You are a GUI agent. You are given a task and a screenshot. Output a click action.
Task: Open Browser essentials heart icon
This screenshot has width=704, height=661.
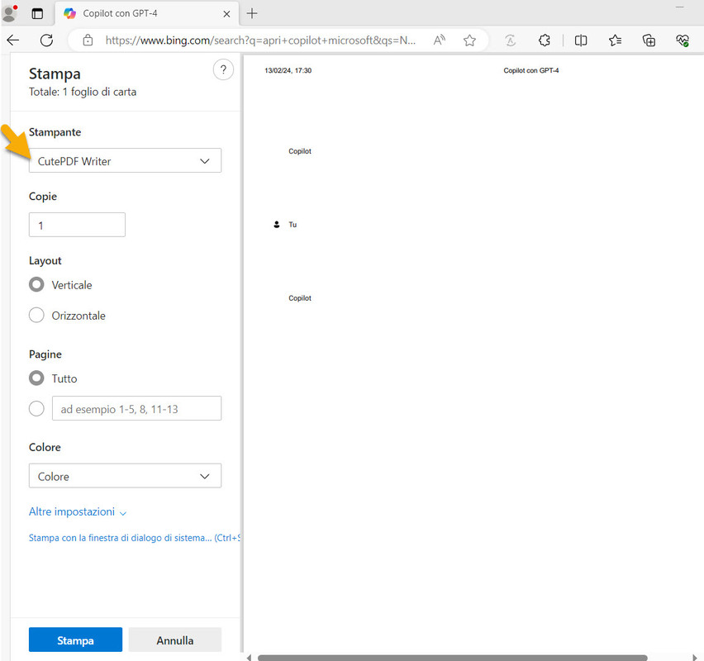point(683,40)
